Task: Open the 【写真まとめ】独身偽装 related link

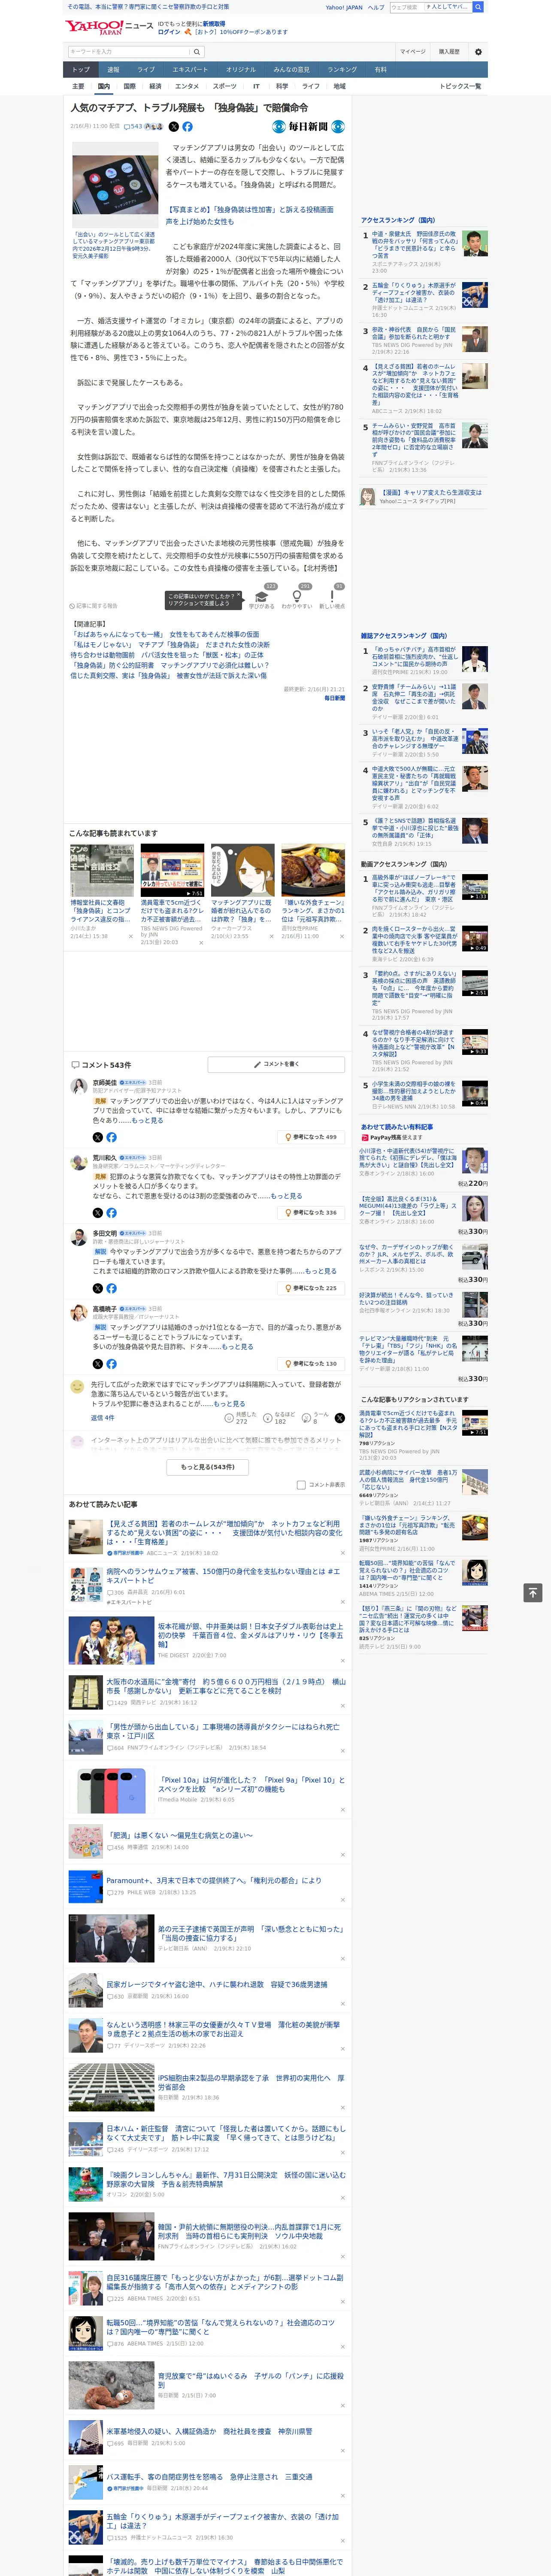Action: point(250,216)
